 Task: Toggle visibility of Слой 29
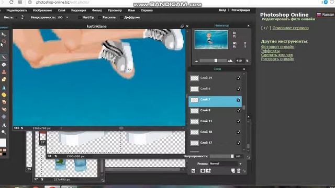coord(239,78)
